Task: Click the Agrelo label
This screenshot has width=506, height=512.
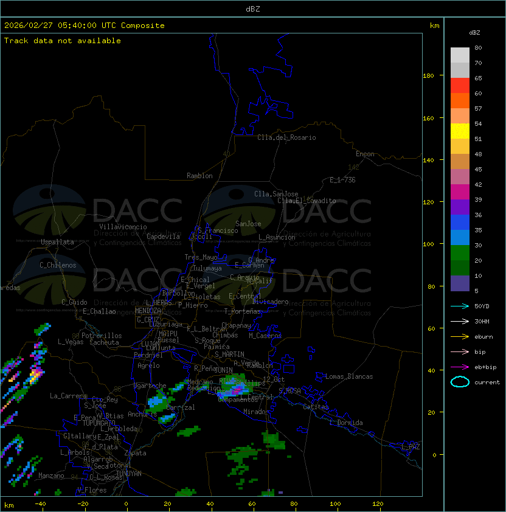Action: (148, 365)
